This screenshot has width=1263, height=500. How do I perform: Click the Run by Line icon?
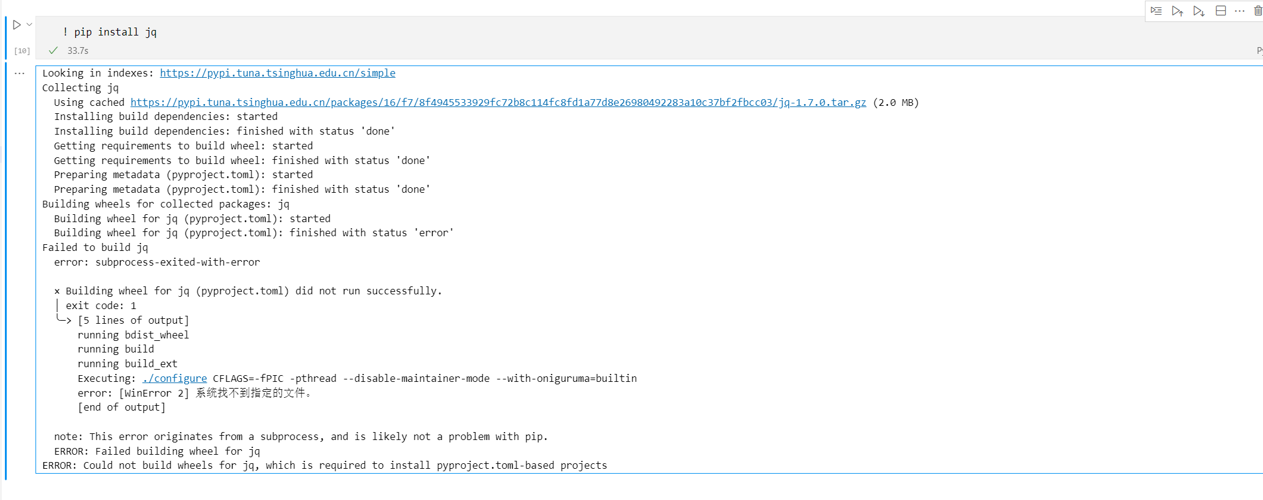tap(1156, 11)
